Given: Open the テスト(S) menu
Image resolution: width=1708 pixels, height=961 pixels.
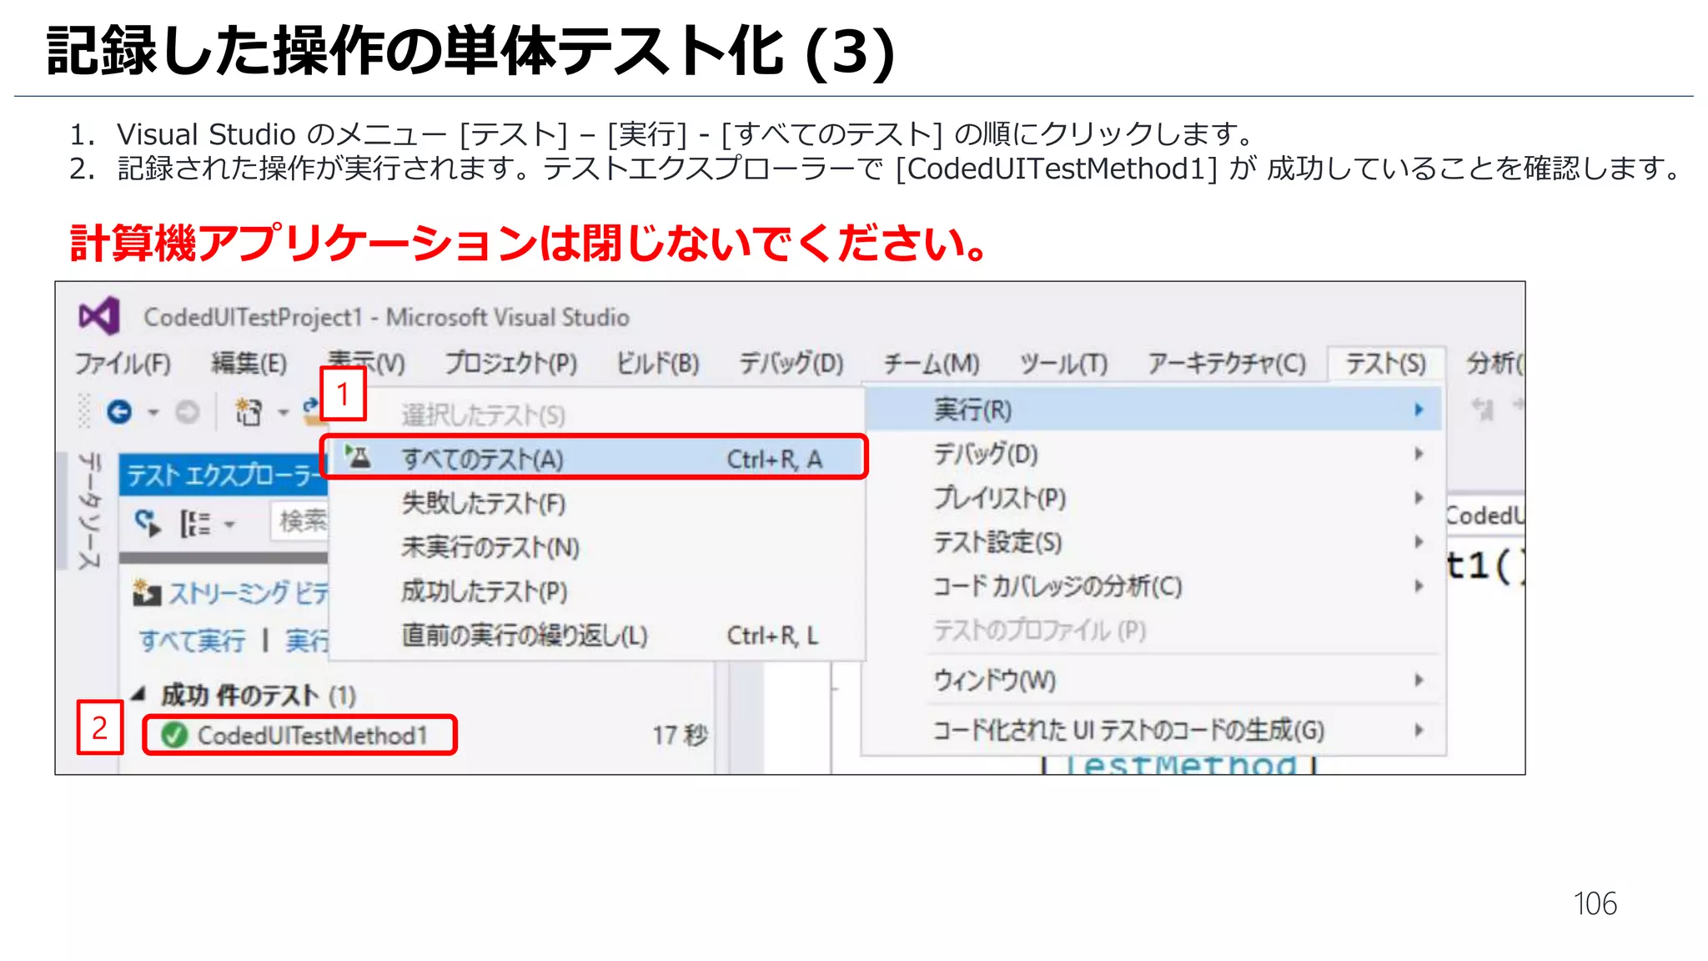Looking at the screenshot, I should coord(1385,364).
